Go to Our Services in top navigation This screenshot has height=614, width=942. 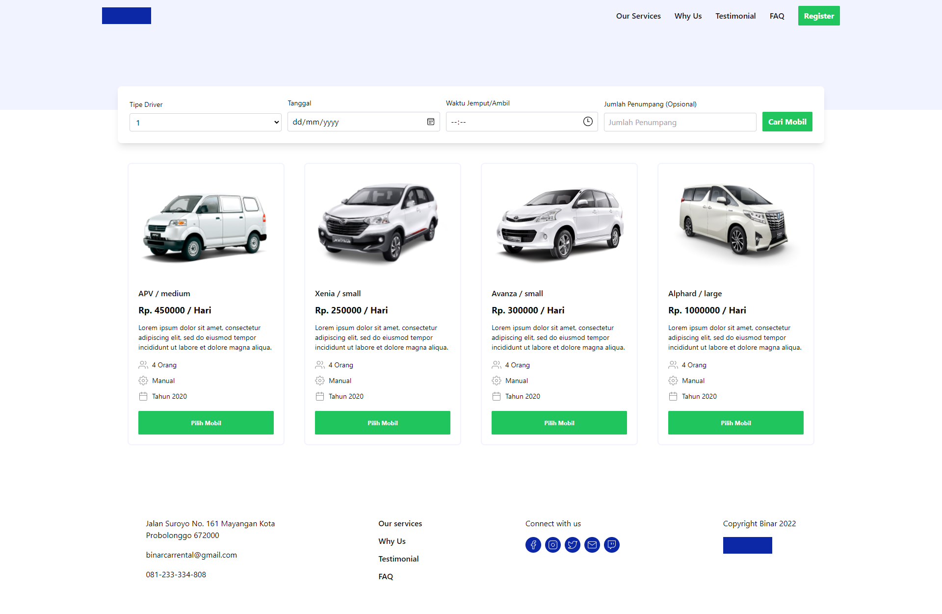click(x=638, y=16)
